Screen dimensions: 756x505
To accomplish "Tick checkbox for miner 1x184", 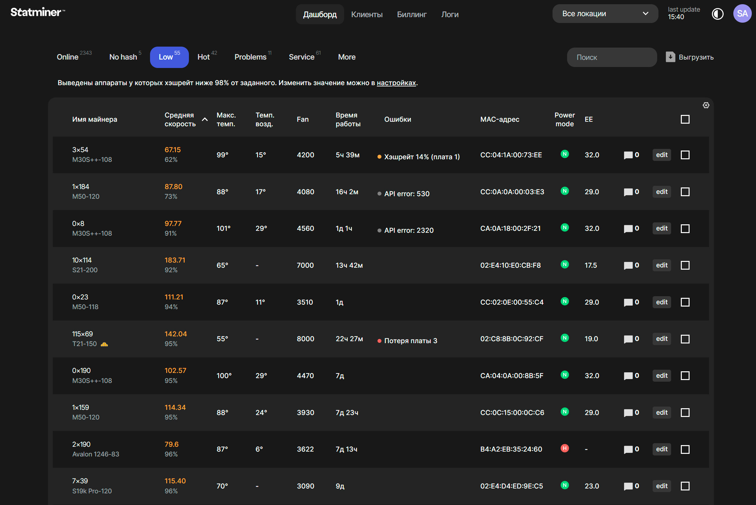I will point(685,192).
